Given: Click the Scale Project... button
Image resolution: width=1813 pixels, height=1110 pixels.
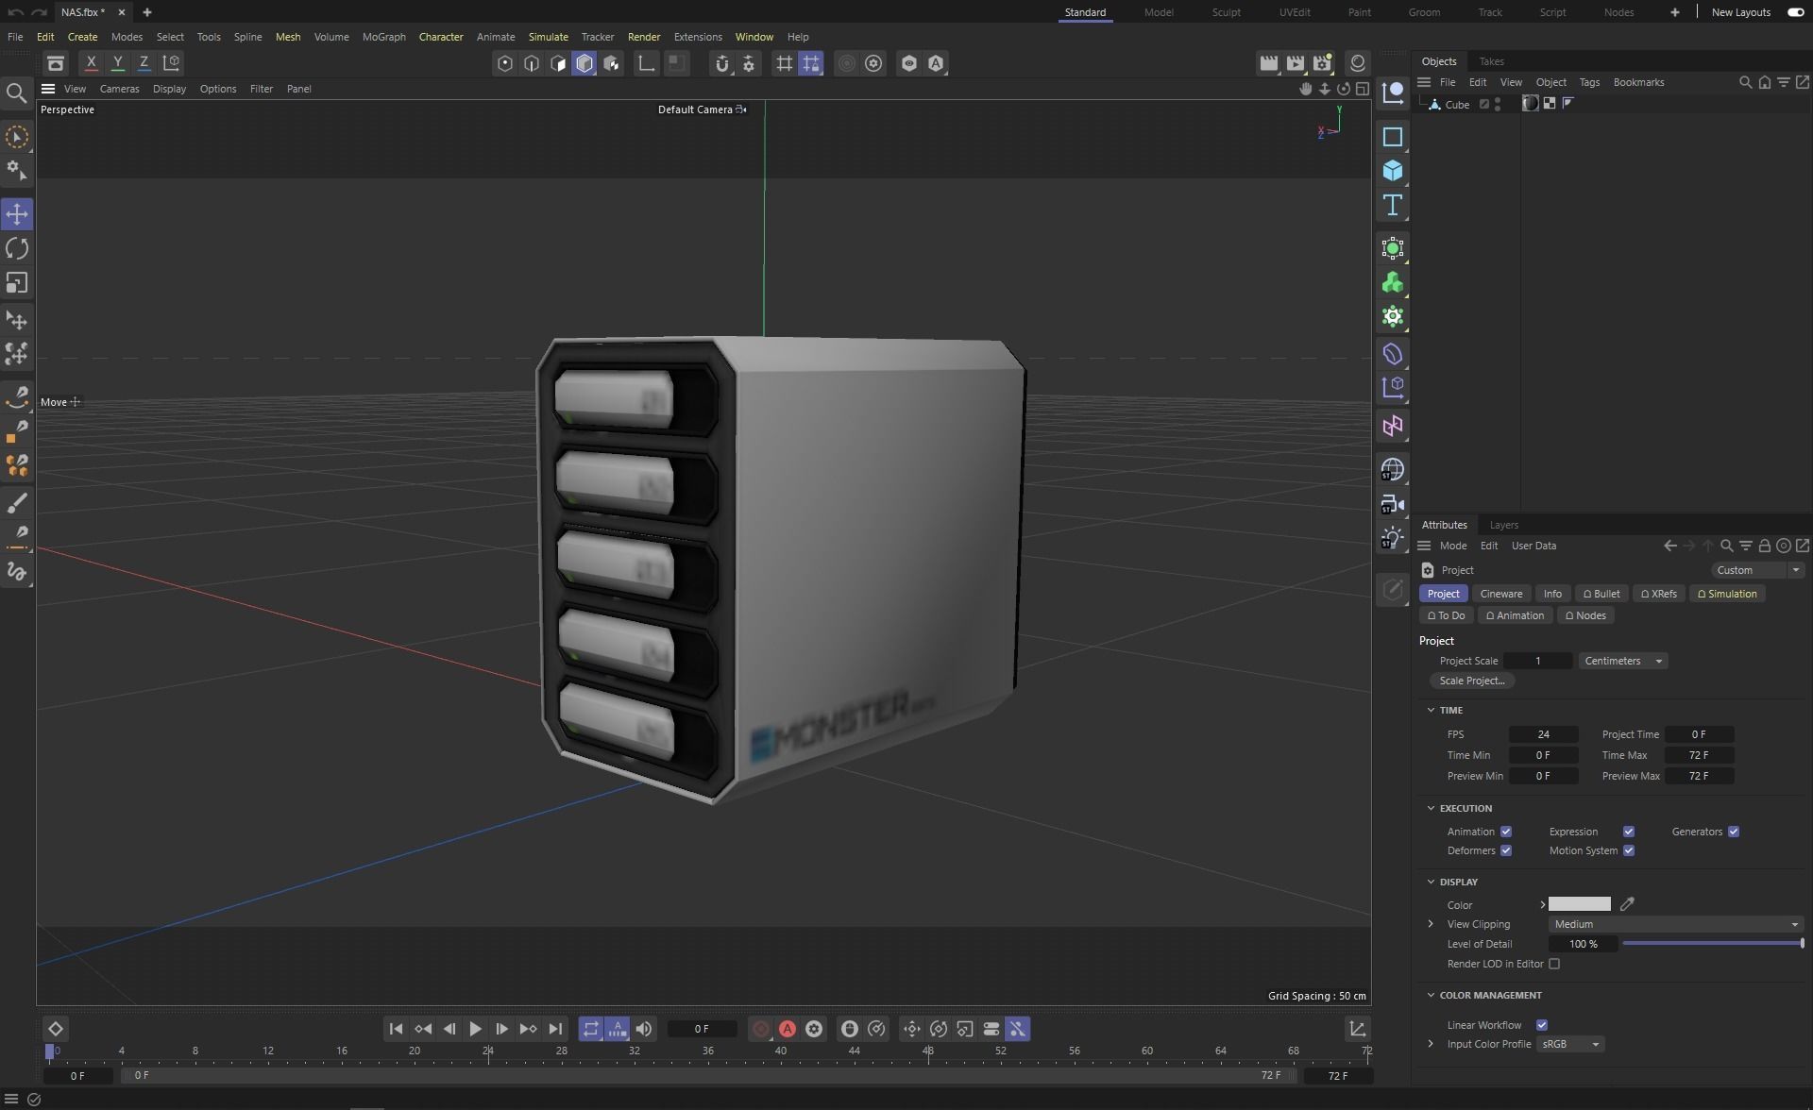Looking at the screenshot, I should click(1471, 681).
